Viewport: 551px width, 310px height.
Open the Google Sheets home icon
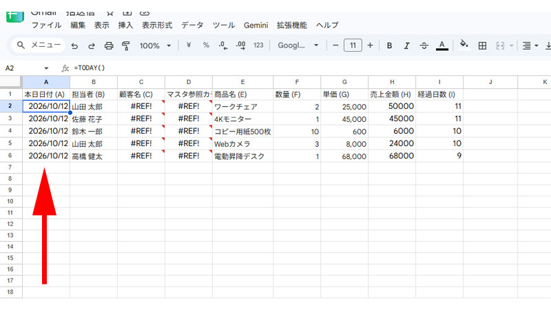[x=14, y=16]
